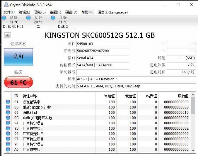Viewport: 198px width, 156px height.
Task: Click the status orb for attribute 01
Action: (x=8, y=102)
